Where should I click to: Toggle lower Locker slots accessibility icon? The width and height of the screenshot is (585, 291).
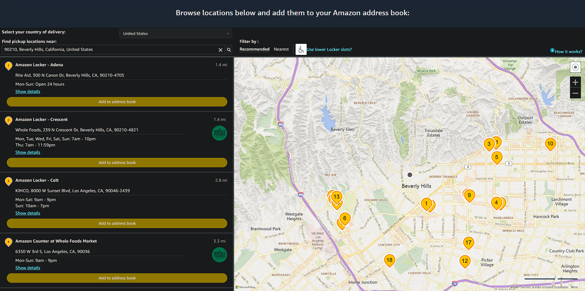coord(301,50)
